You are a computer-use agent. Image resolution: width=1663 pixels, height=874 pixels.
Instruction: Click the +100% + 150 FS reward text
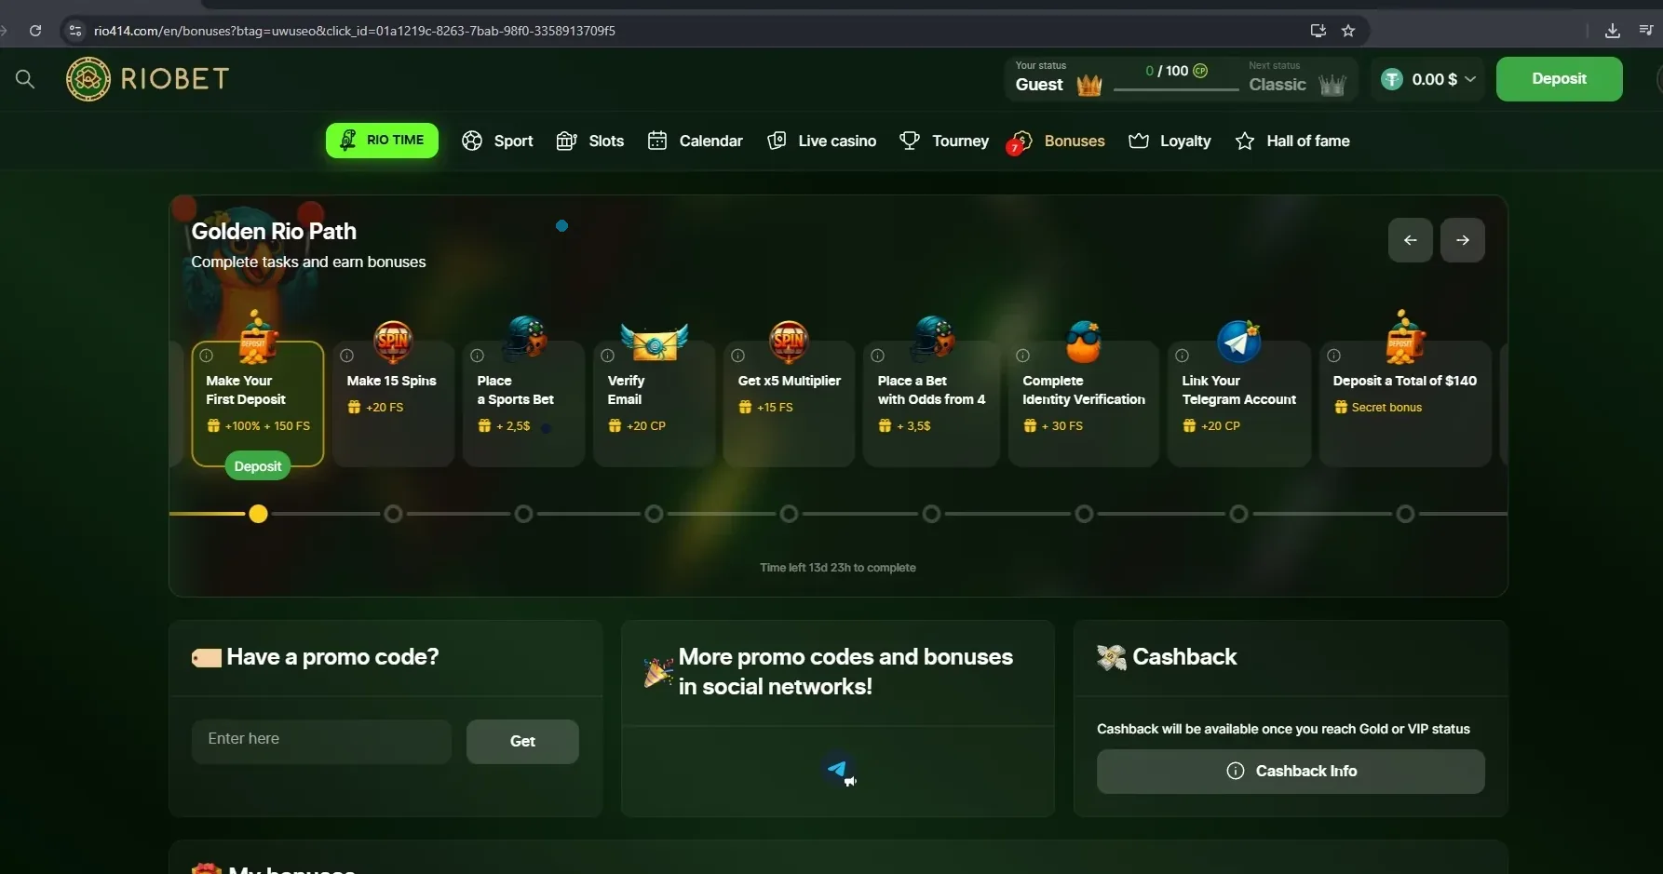point(267,426)
